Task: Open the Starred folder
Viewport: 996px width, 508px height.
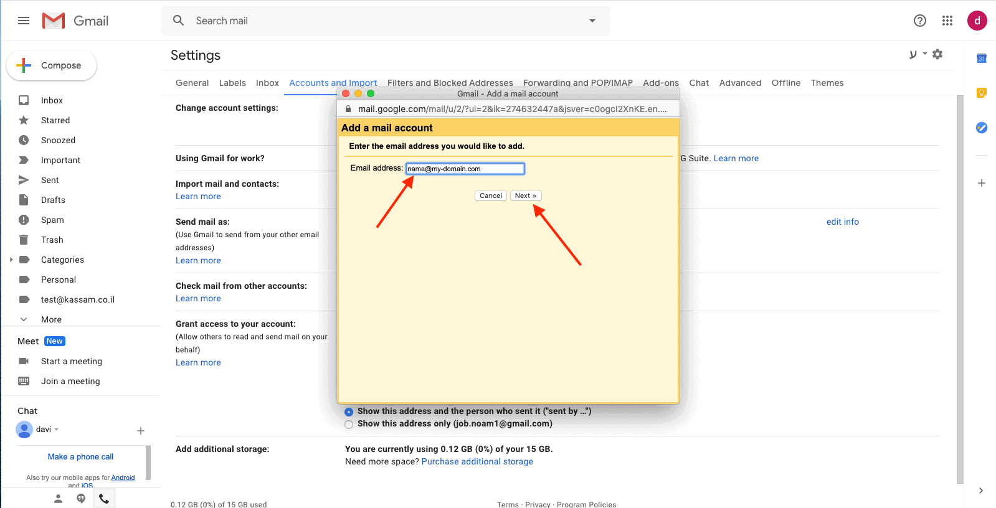Action: 55,120
